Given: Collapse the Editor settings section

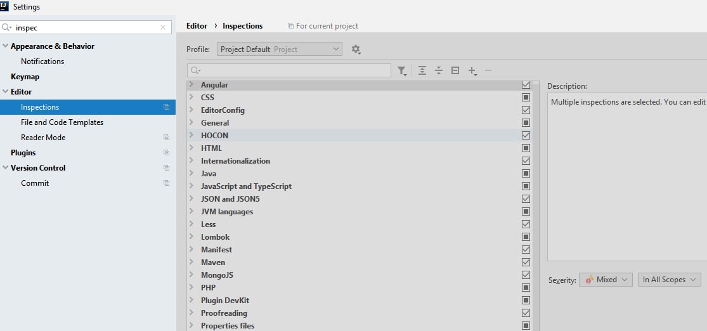Looking at the screenshot, I should click(6, 91).
